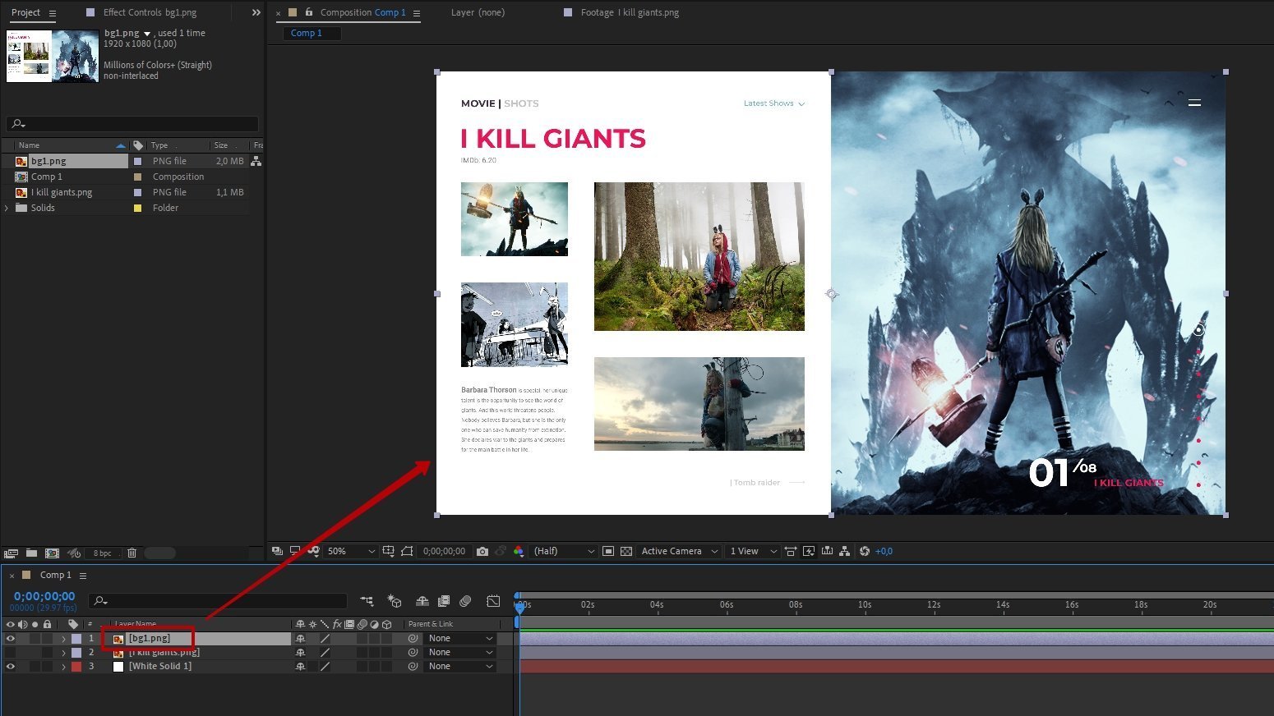Click Reset Exposure icon

(x=864, y=551)
